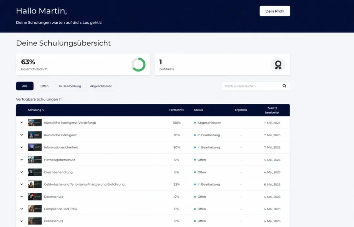This screenshot has width=354, height=227.
Task: Click the certificate ribbon badge icon
Action: (278, 64)
